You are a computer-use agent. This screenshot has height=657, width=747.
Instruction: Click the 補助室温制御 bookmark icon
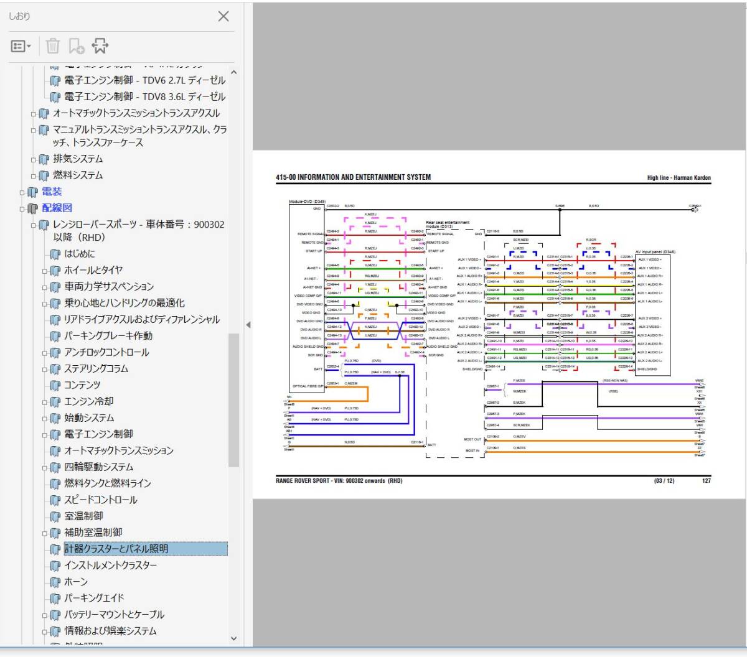pyautogui.click(x=55, y=533)
